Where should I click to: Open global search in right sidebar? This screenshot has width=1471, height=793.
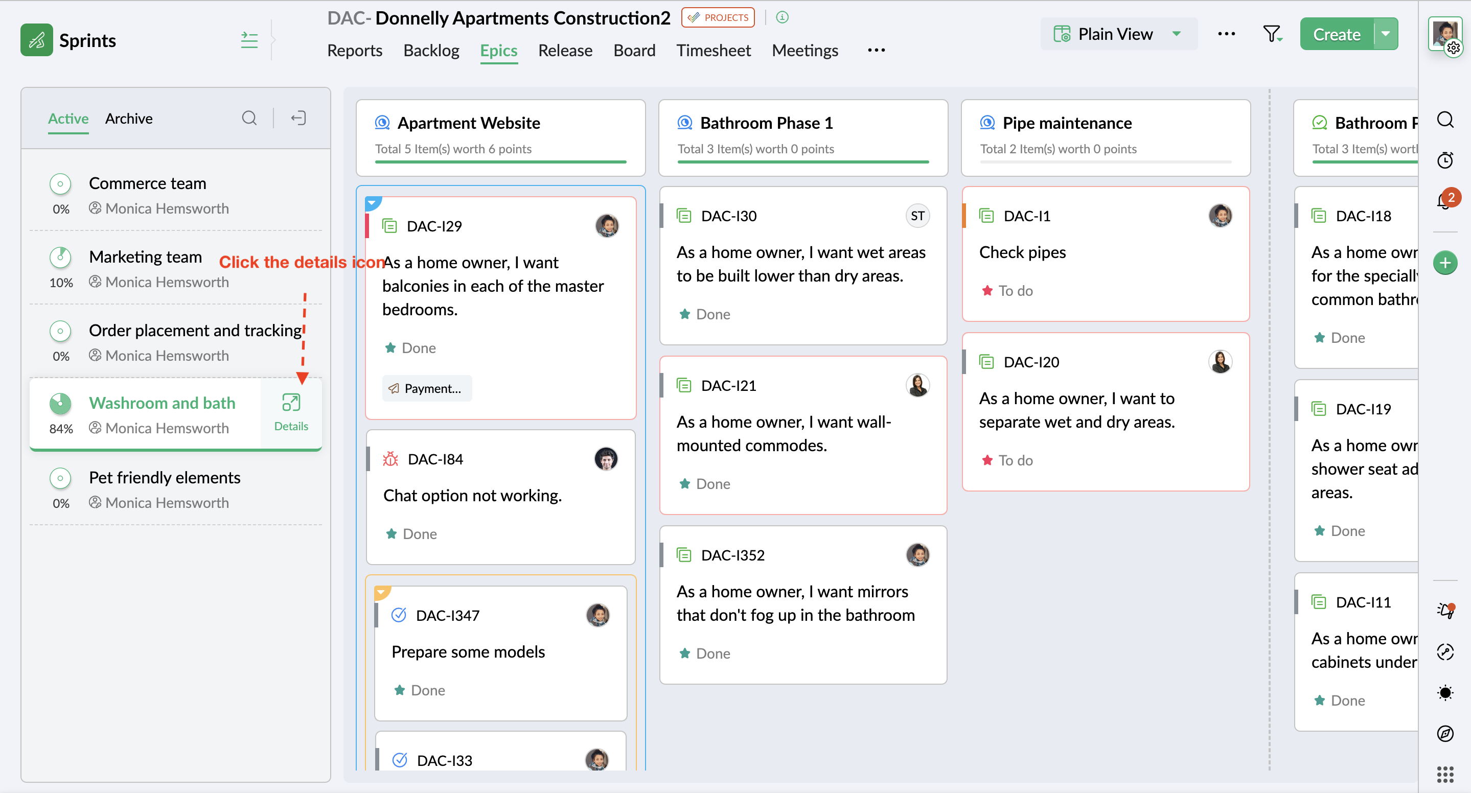(x=1445, y=120)
